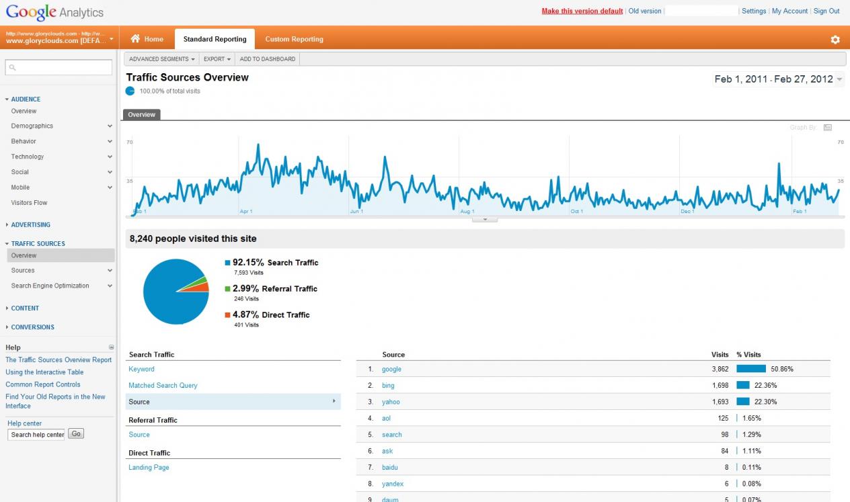850x502 pixels.
Task: Open Using the Interactive Table help link
Action: pyautogui.click(x=44, y=372)
